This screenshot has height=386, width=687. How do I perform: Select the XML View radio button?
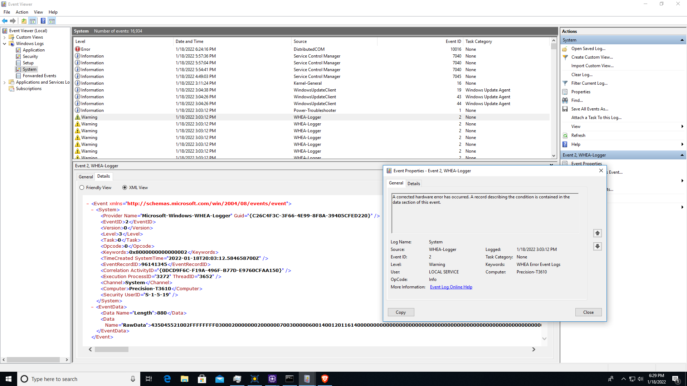tap(125, 188)
